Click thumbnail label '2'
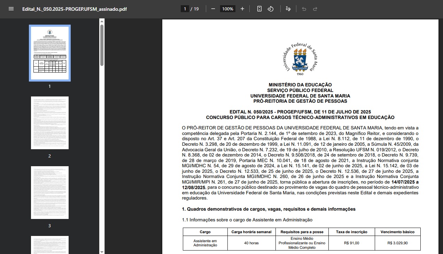The width and height of the screenshot is (443, 254). pyautogui.click(x=49, y=156)
